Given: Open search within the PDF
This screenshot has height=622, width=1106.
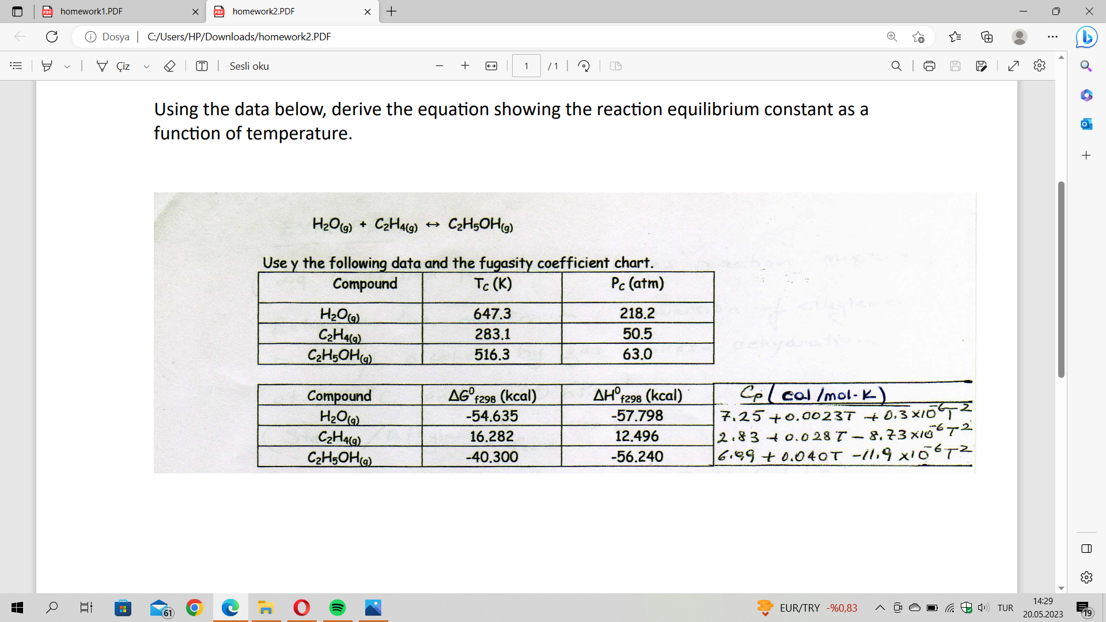Looking at the screenshot, I should click(x=896, y=66).
